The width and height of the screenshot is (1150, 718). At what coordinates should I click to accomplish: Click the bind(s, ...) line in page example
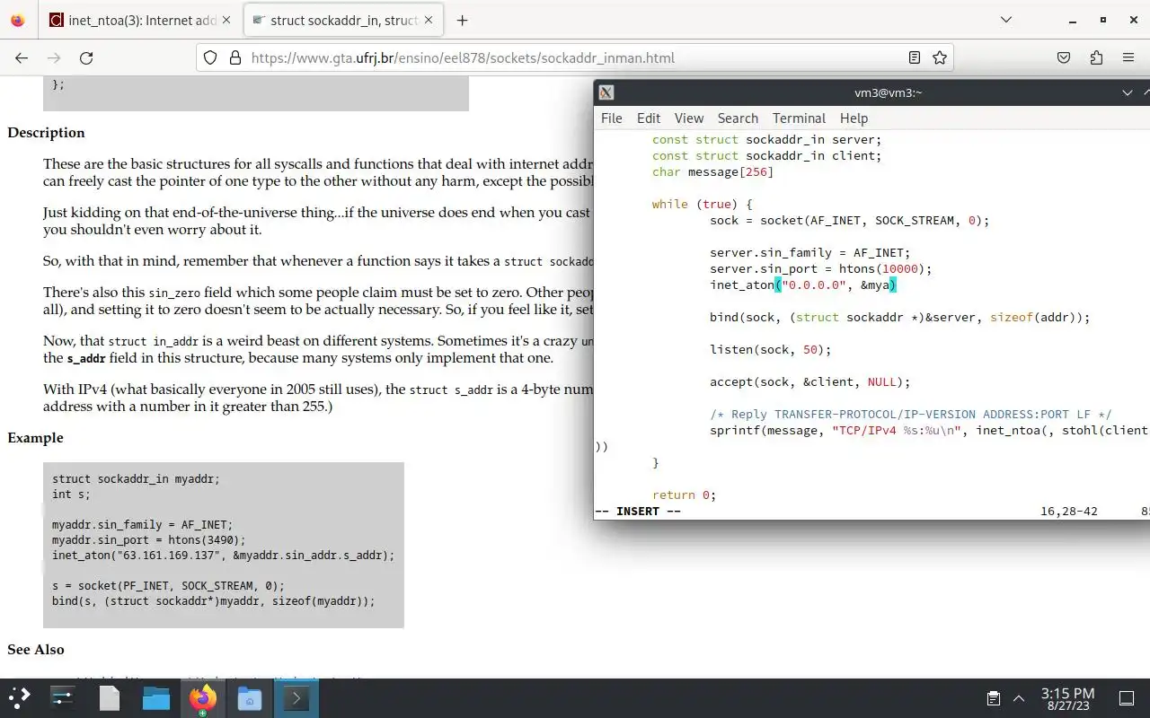pyautogui.click(x=213, y=600)
